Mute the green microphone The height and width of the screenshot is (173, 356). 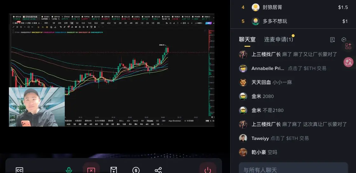coord(69,170)
